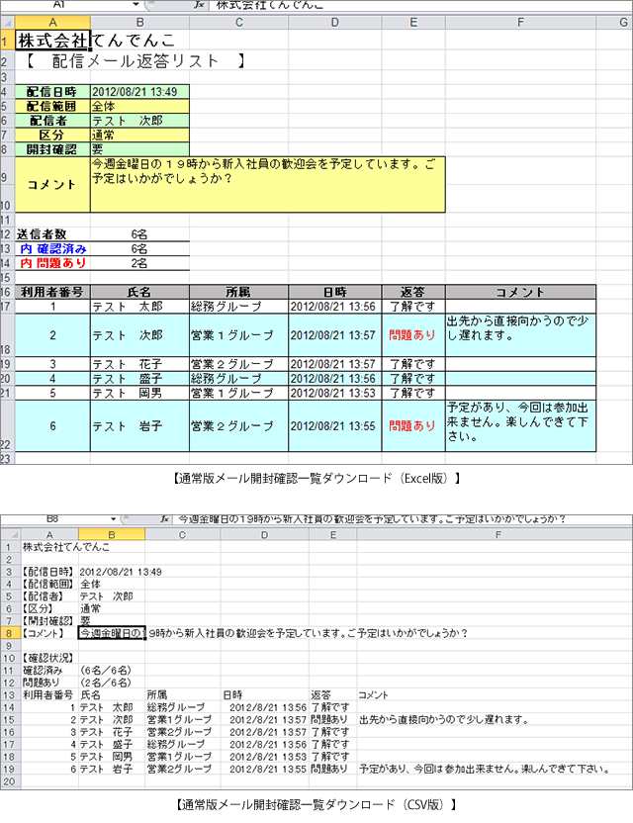Click caption 通常版メール開封確認一覧ダウンロード（Excel版）

(317, 478)
